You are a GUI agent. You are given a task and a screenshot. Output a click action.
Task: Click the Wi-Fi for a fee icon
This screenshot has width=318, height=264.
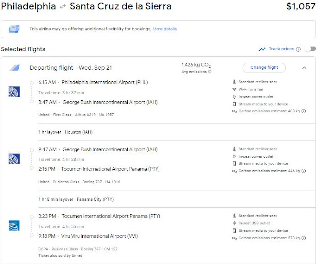pos(234,89)
